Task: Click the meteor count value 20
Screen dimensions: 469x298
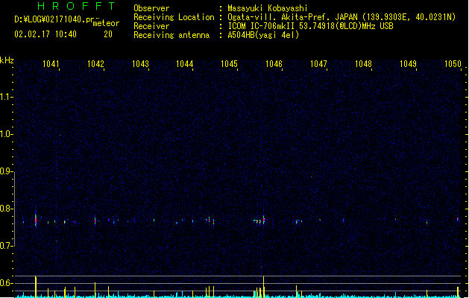Action: [x=108, y=34]
